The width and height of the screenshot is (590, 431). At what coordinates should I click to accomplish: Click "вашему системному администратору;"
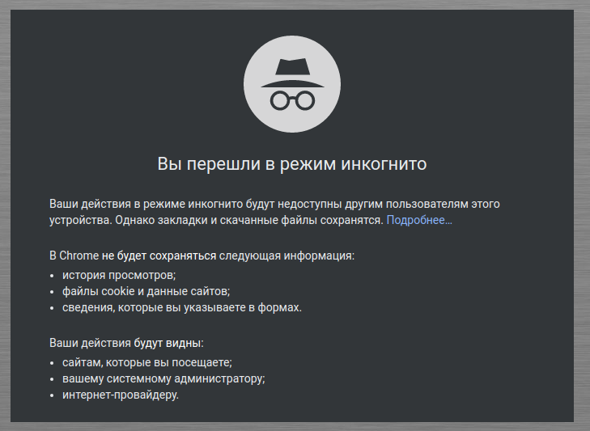[163, 378]
